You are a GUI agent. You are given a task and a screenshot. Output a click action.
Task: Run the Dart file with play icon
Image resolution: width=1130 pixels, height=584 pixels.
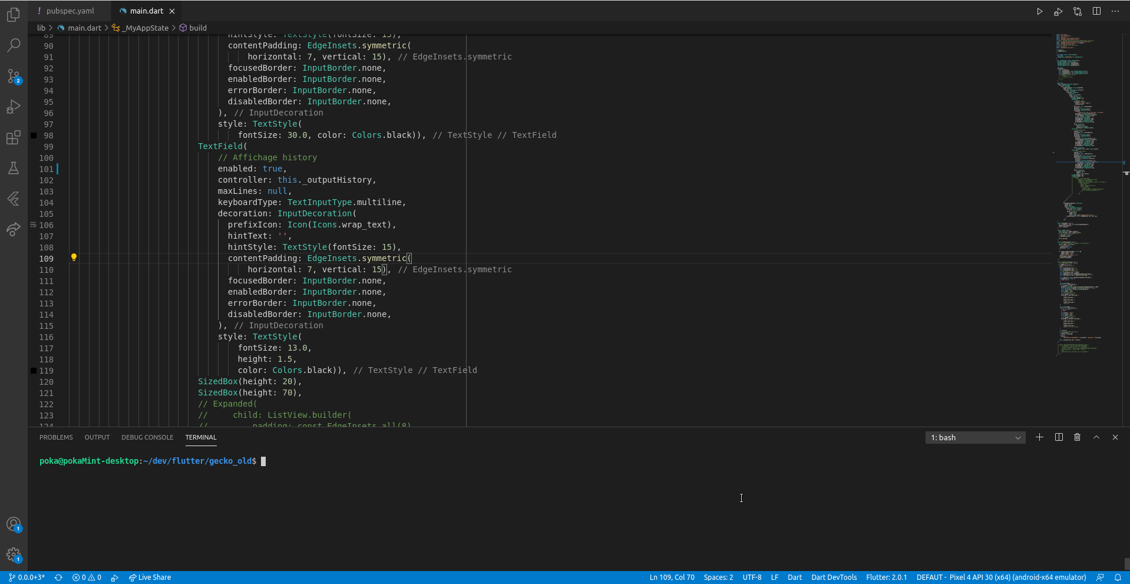(1040, 11)
